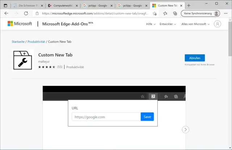Image resolution: width=232 pixels, height=150 pixels.
Task: Open the favorites star list icon
Action: tap(165, 13)
